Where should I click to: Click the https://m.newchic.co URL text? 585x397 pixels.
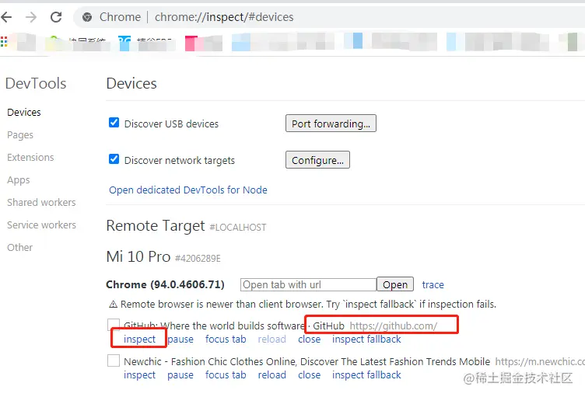pyautogui.click(x=540, y=361)
